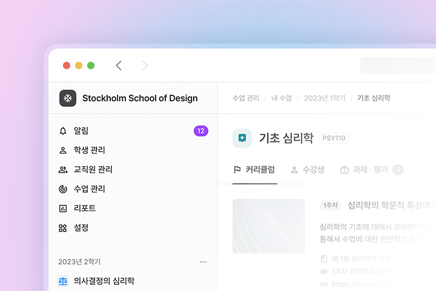Viewport: 436px width, 291px height.
Task: Click the PSY110 course code tag
Action: coord(334,138)
